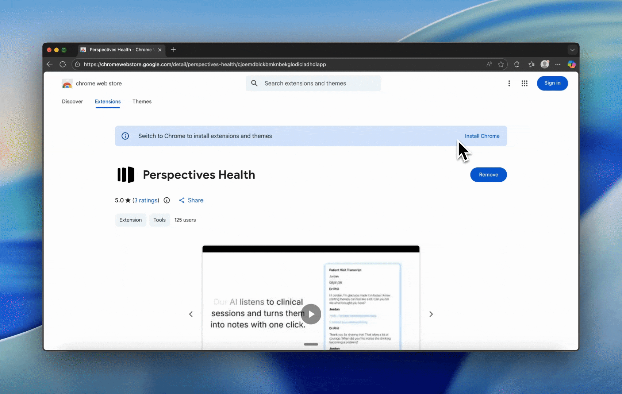Go to next screenshot with right arrow
Screen dimensions: 622x394
point(431,314)
